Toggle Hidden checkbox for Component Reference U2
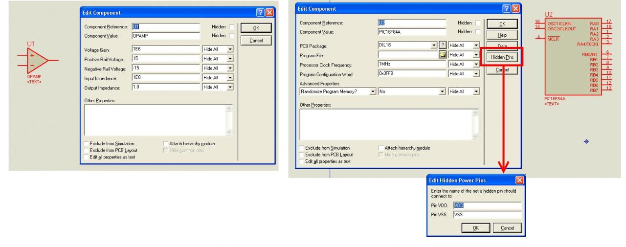The height and width of the screenshot is (247, 626). click(x=478, y=23)
